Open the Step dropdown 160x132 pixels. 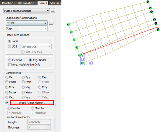pyautogui.click(x=33, y=28)
